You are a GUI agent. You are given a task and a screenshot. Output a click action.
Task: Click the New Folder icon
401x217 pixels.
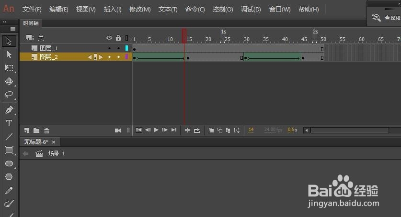[36, 130]
